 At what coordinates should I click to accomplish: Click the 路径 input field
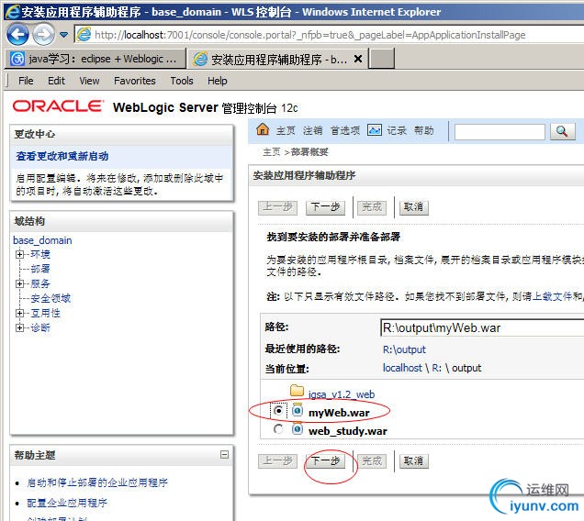point(482,327)
